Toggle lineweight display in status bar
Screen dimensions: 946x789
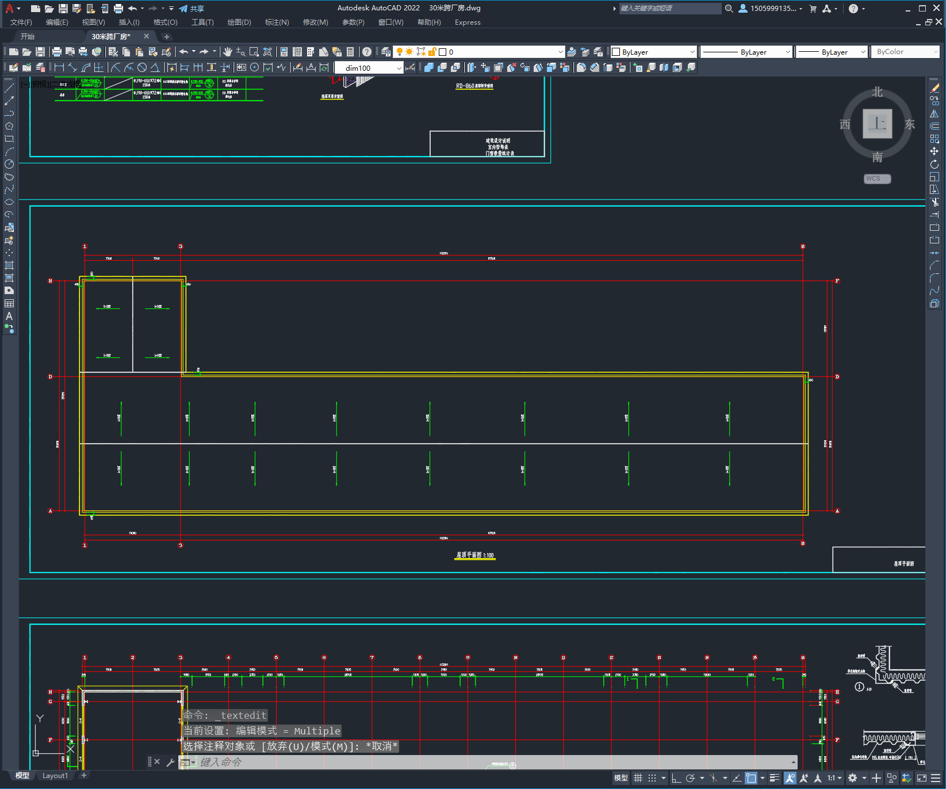(x=775, y=778)
